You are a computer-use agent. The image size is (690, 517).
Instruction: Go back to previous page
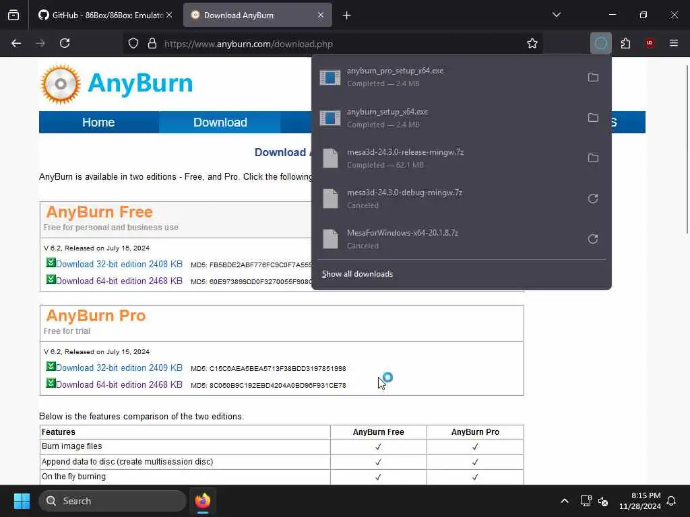[x=16, y=43]
